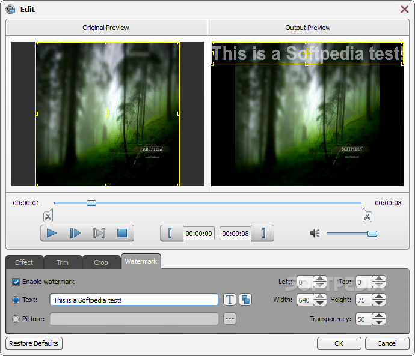This screenshot has width=415, height=356.
Task: Select the Text watermark radio button
Action: pyautogui.click(x=16, y=300)
